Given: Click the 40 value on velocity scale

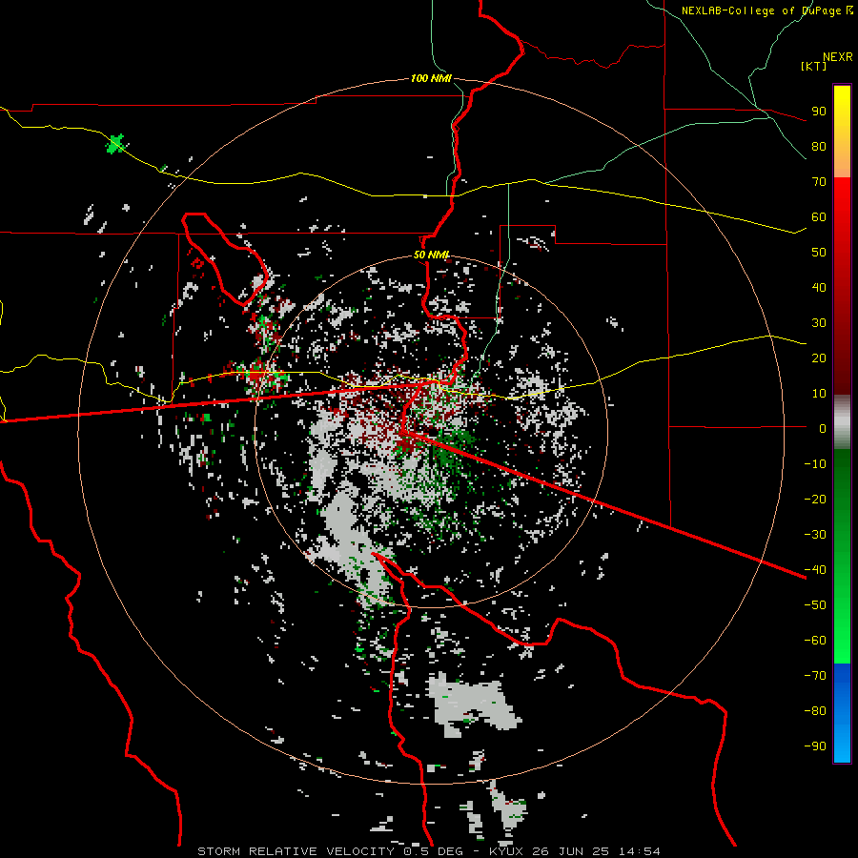Looking at the screenshot, I should click(819, 287).
